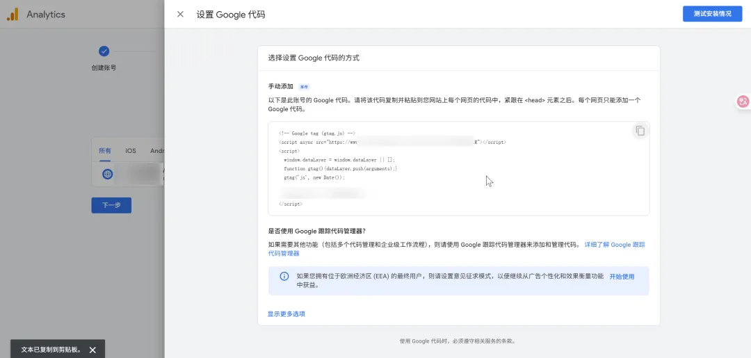Image resolution: width=751 pixels, height=358 pixels.
Task: Select the Android platform tab
Action: (x=156, y=151)
